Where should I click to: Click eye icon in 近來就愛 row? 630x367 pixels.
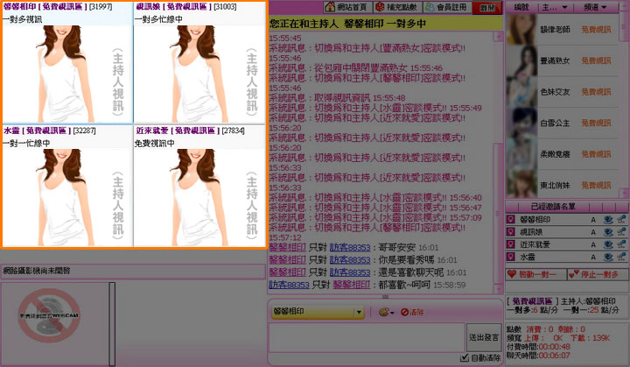pos(608,245)
